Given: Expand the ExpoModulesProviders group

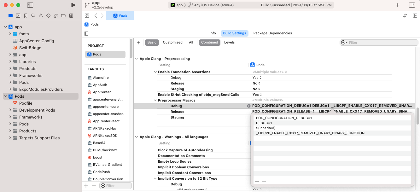Looking at the screenshot, I should pyautogui.click(x=10, y=89).
